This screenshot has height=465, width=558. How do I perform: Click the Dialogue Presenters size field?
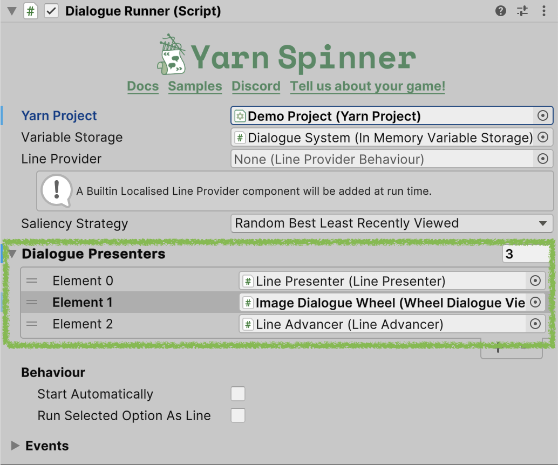(x=526, y=254)
